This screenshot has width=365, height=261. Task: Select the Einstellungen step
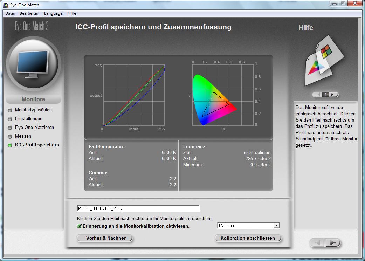pyautogui.click(x=29, y=118)
